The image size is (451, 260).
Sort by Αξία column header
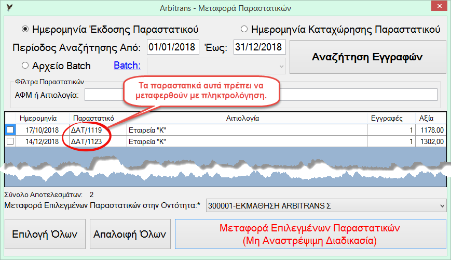coord(431,118)
